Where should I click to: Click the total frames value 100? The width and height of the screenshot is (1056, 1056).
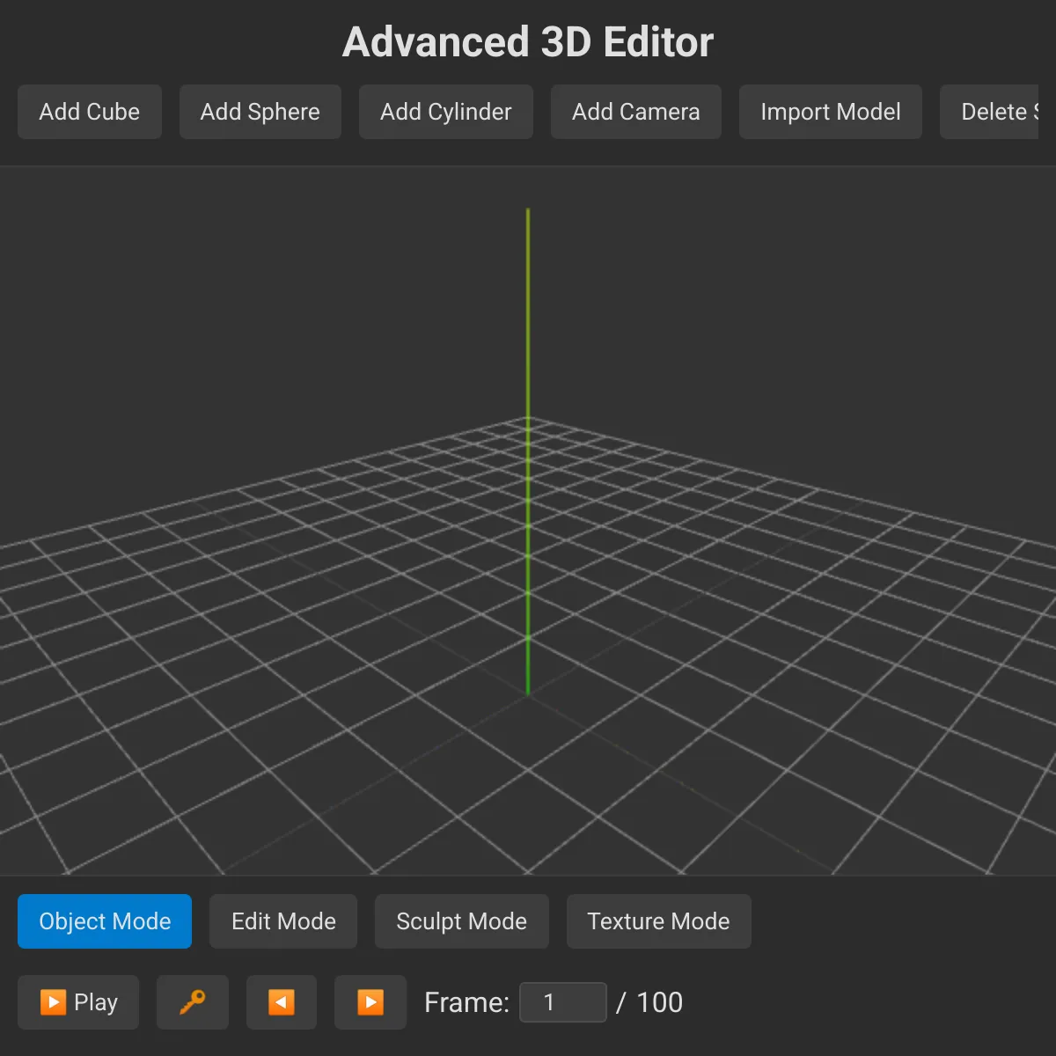pyautogui.click(x=659, y=1002)
